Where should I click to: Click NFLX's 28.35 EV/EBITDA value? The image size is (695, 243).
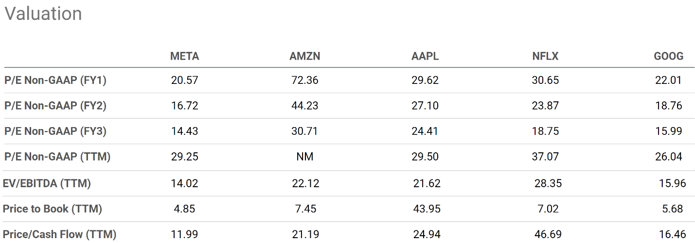click(547, 184)
